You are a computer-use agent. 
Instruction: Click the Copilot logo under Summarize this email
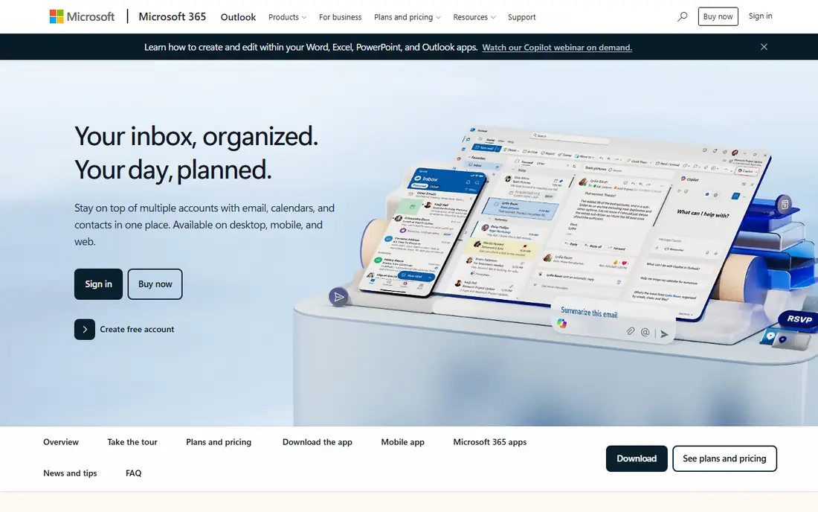click(x=562, y=324)
